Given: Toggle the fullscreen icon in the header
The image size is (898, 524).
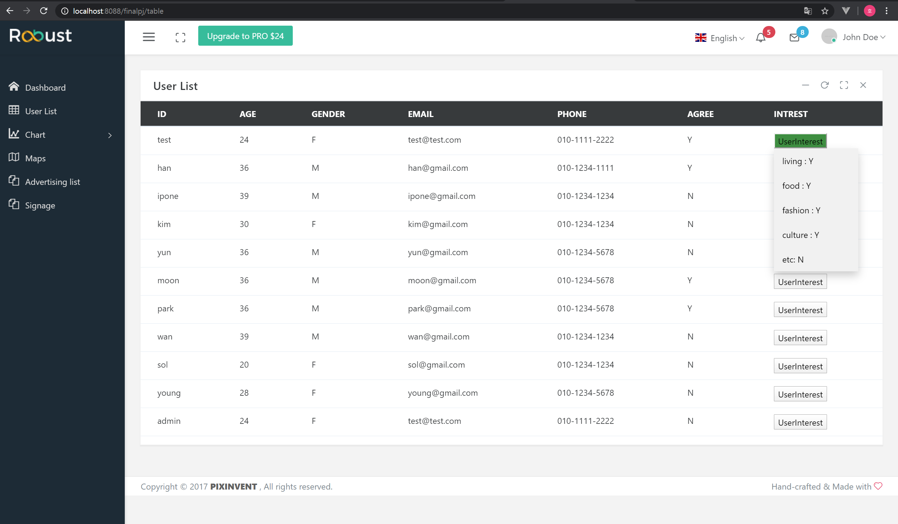Looking at the screenshot, I should (180, 37).
